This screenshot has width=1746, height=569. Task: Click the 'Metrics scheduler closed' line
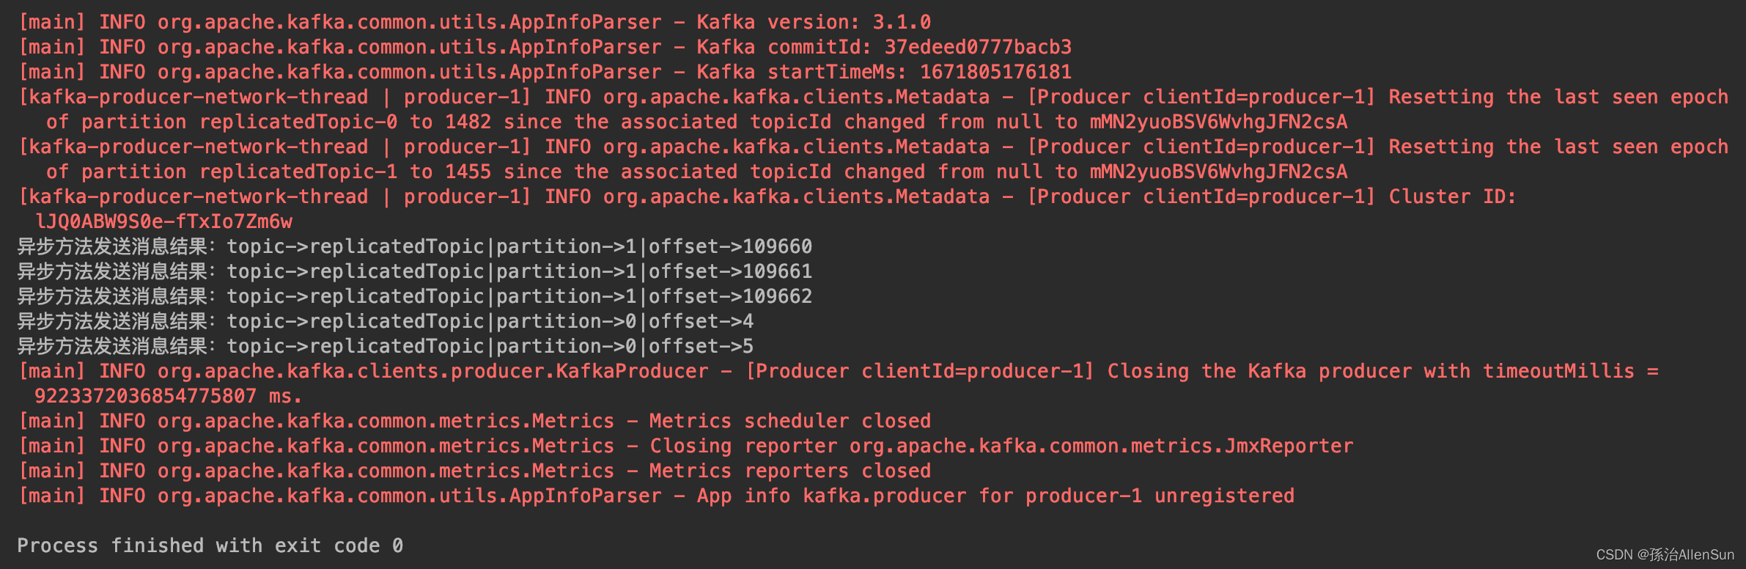[474, 421]
